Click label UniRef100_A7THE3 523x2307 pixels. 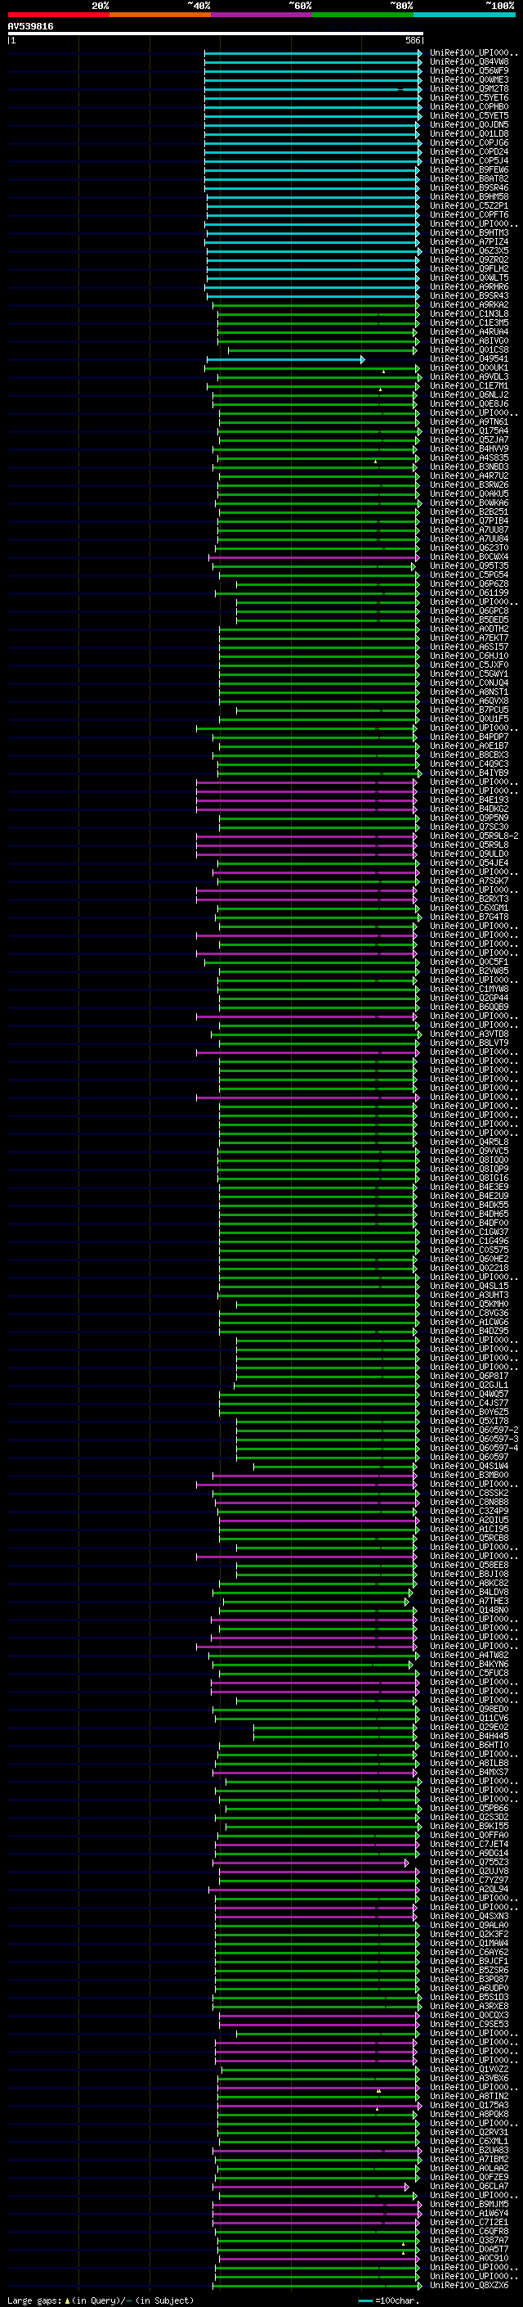point(469,1602)
